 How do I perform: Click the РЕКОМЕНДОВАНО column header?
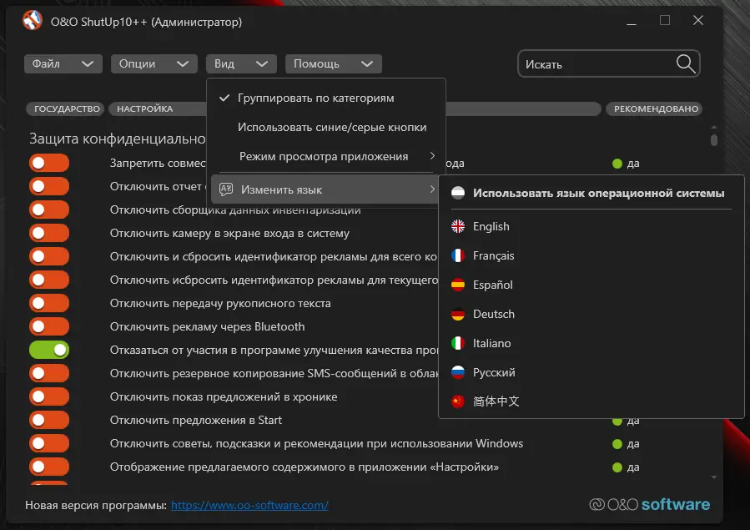655,109
